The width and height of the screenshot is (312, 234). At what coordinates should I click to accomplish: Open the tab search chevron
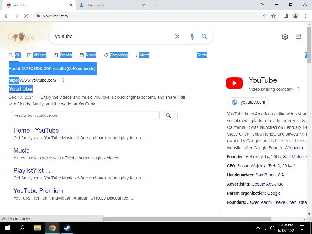click(263, 4)
